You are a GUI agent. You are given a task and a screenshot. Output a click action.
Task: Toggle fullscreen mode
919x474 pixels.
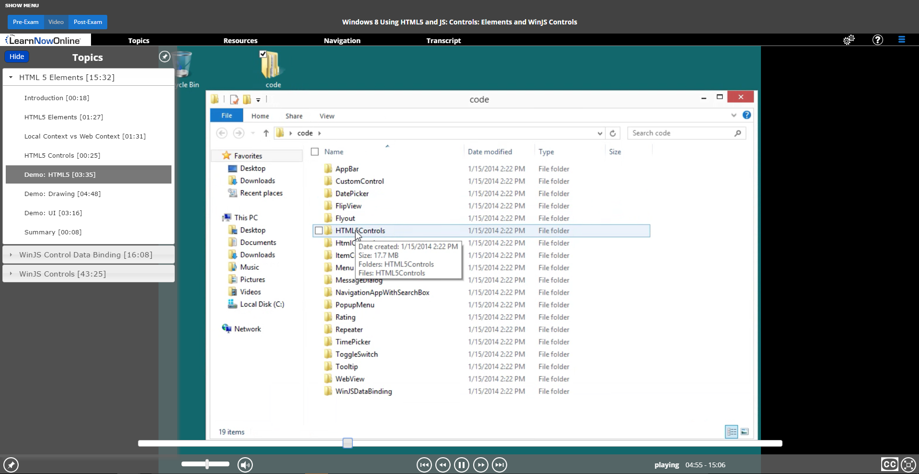click(x=908, y=464)
